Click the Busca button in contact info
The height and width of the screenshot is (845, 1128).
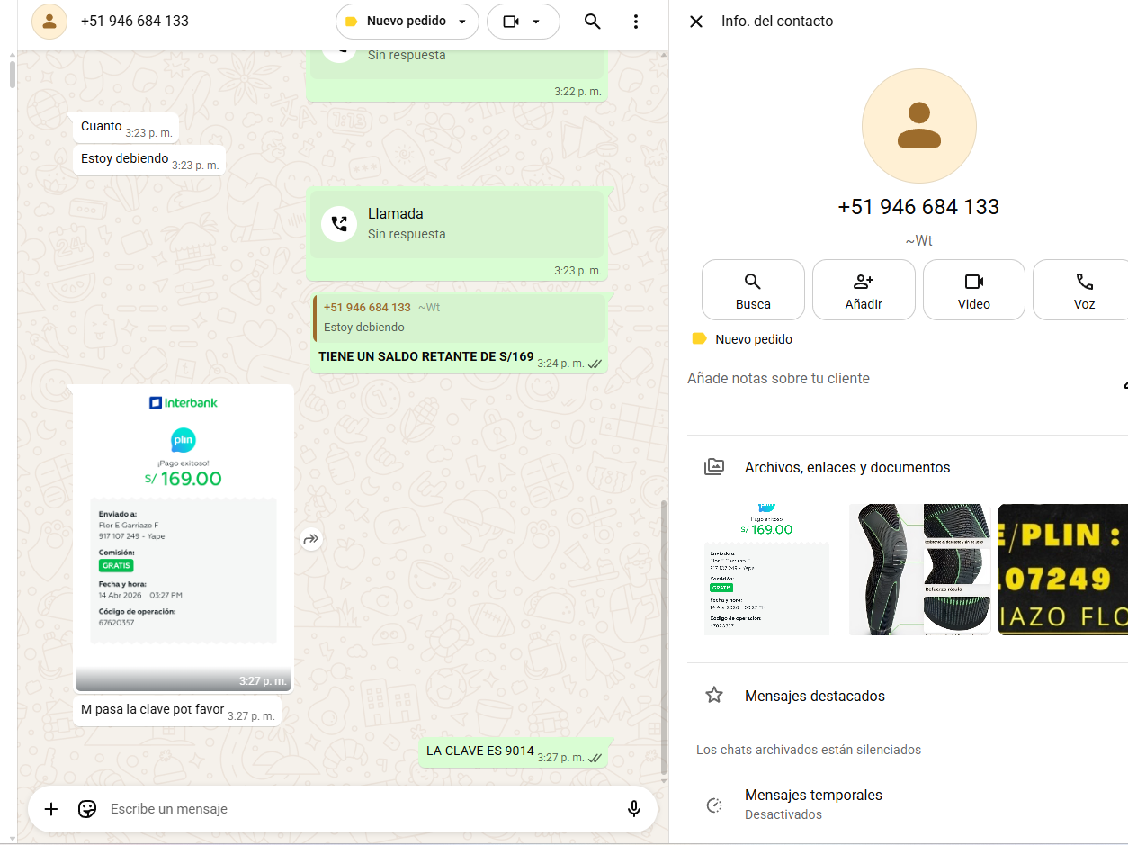click(x=753, y=290)
